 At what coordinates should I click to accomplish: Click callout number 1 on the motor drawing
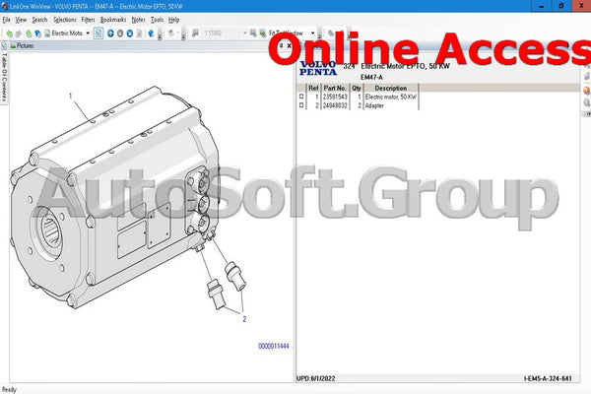tap(71, 96)
